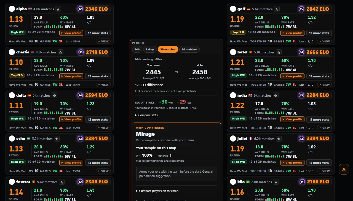
Task: Click VIEW in golf's Have We Met row
Action: point(324,41)
